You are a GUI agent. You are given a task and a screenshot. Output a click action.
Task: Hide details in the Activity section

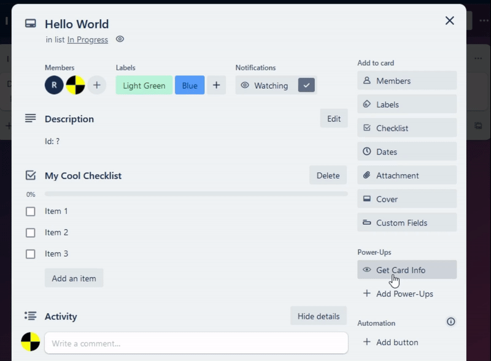[318, 316]
